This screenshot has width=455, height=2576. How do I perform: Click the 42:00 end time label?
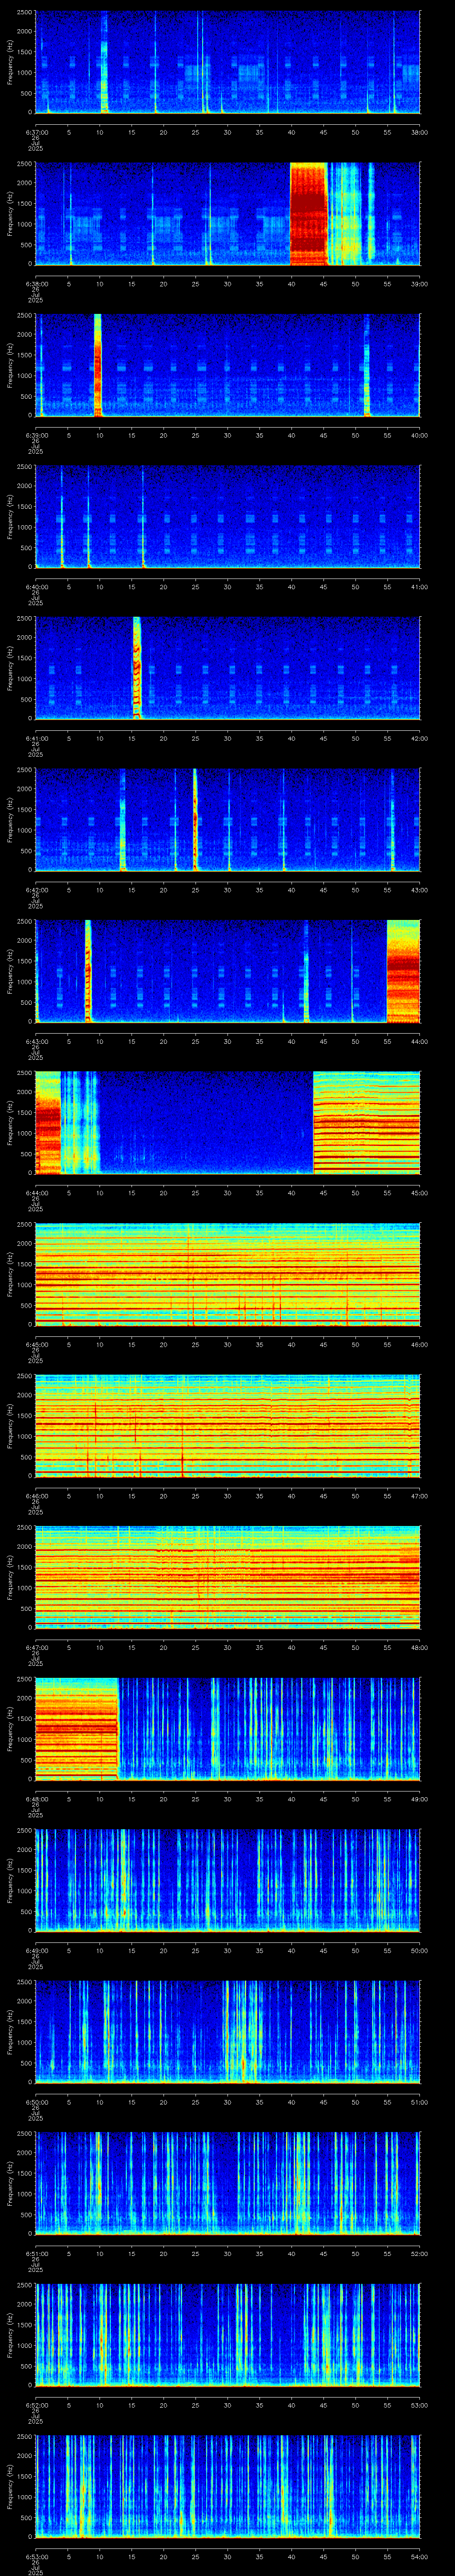pos(420,738)
